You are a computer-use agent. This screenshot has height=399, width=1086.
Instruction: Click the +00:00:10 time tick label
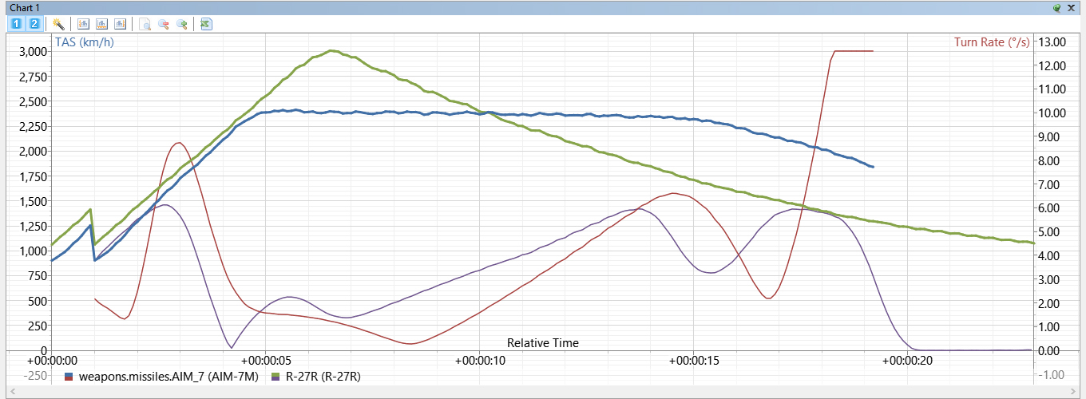tap(478, 361)
